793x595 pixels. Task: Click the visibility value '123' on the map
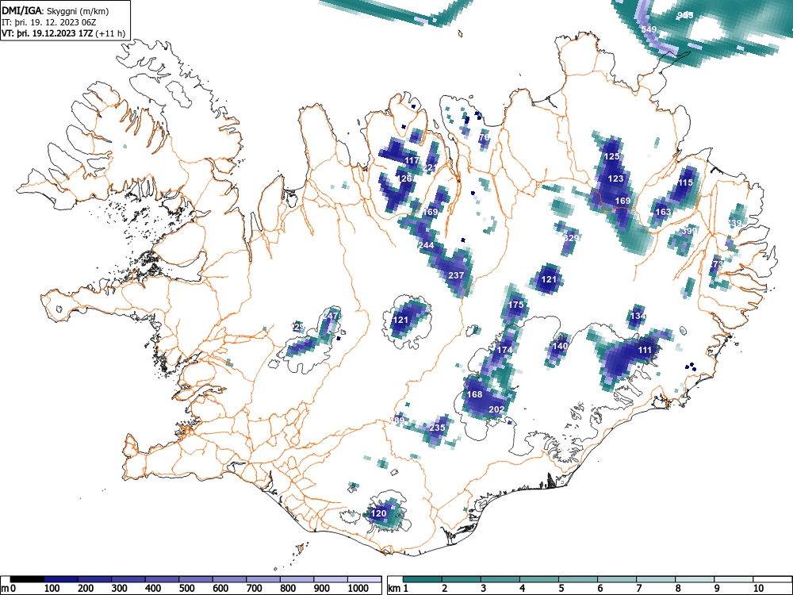pos(615,178)
